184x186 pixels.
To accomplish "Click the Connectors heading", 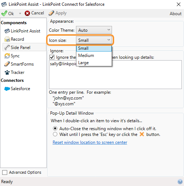I will coord(12,80).
